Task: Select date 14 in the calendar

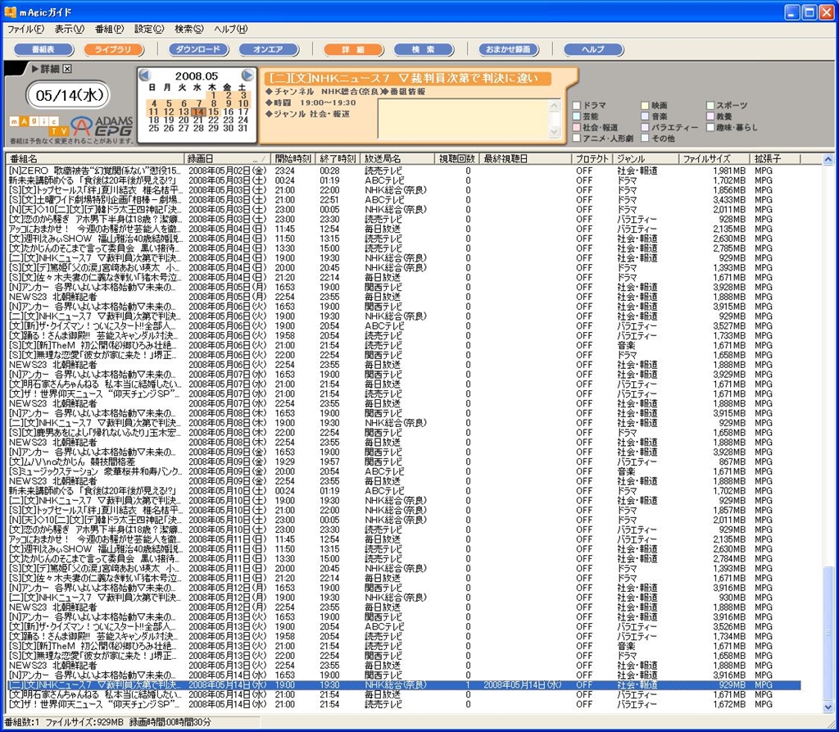Action: click(x=198, y=112)
